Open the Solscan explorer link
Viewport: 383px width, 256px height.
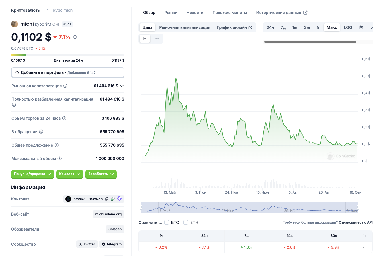[x=115, y=229]
